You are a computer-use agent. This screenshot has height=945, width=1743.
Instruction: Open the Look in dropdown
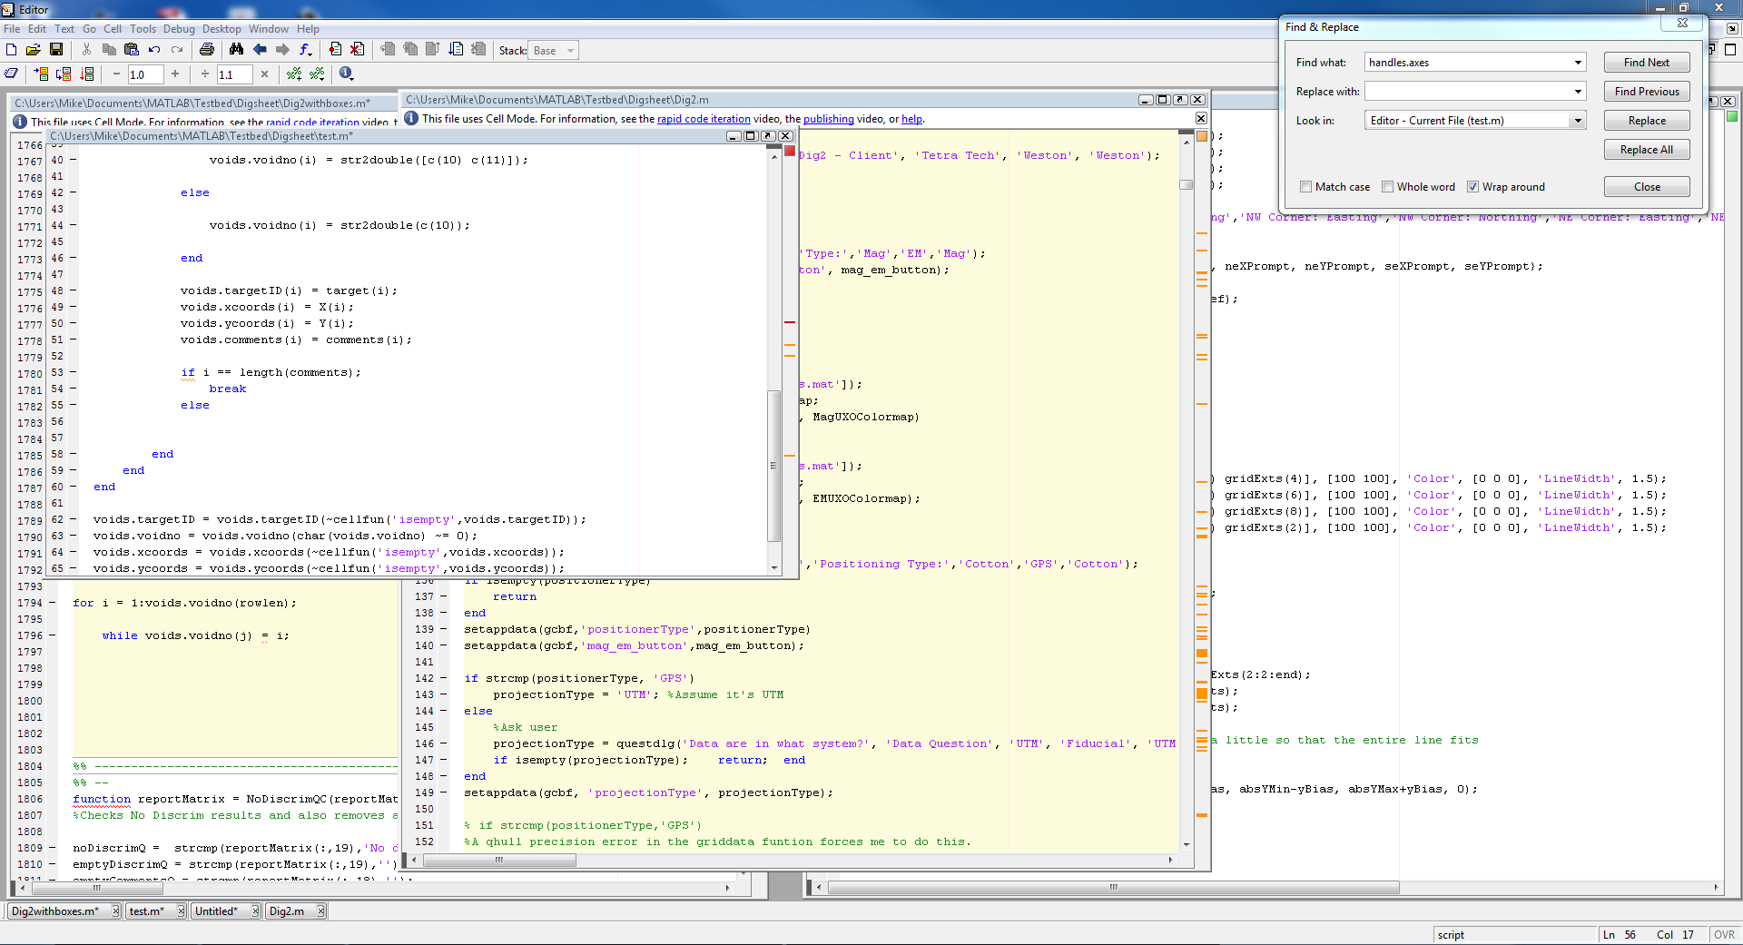coord(1578,121)
